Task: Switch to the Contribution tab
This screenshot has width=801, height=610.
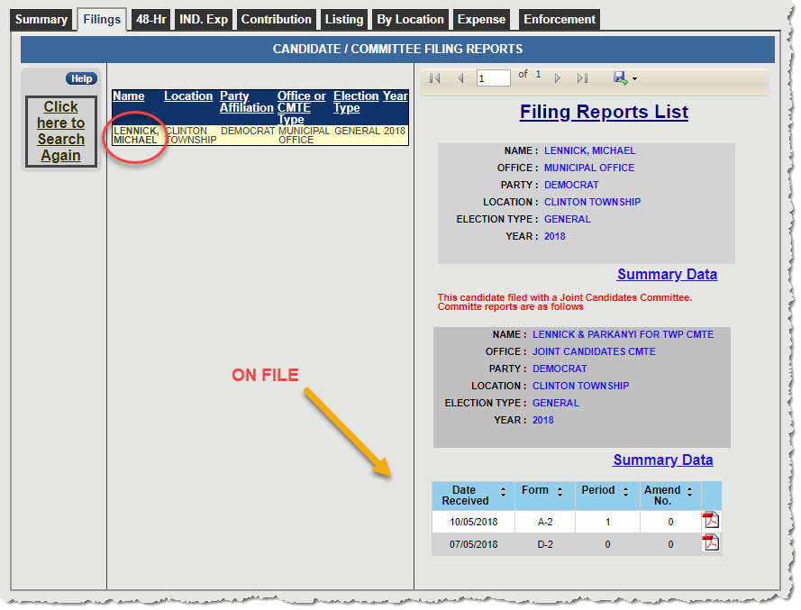Action: click(276, 20)
